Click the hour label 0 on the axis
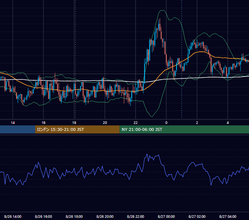This screenshot has height=220, width=249. pos(166,123)
